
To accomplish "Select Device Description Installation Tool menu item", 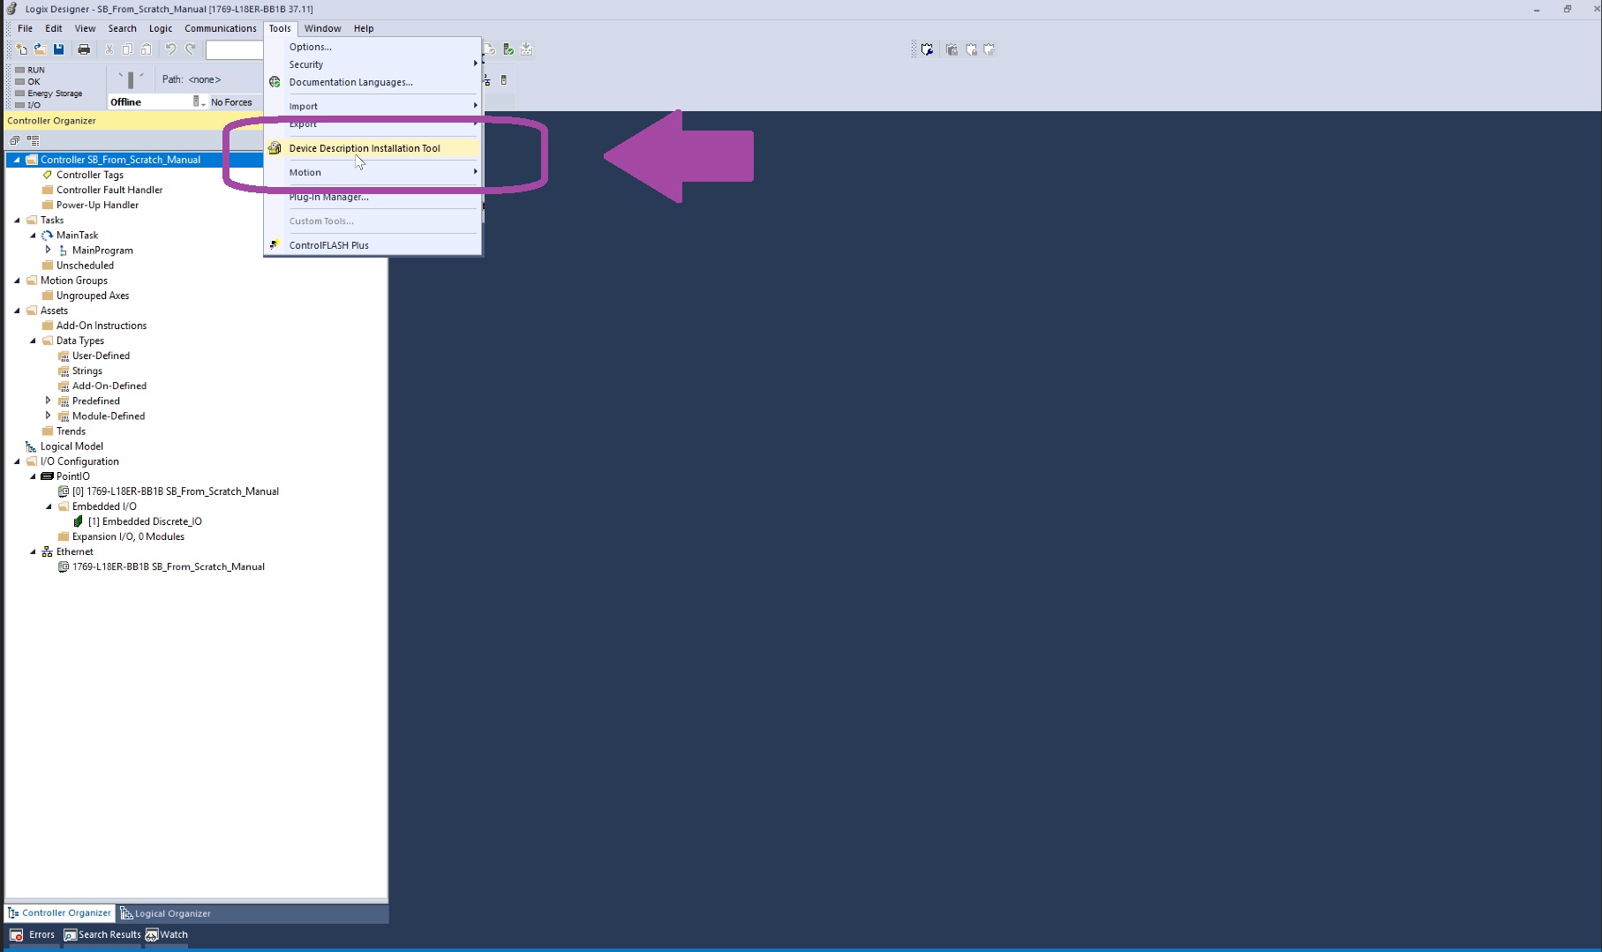I will 364,148.
